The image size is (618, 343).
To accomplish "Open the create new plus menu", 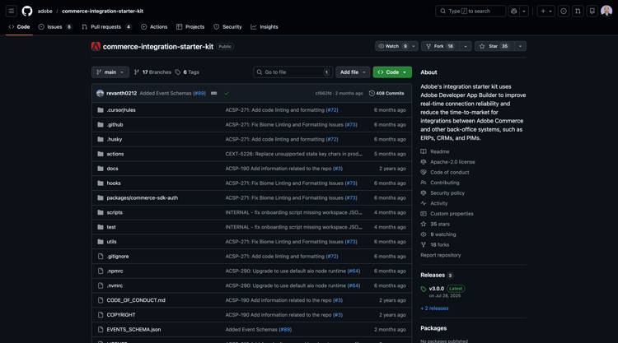I will (545, 11).
